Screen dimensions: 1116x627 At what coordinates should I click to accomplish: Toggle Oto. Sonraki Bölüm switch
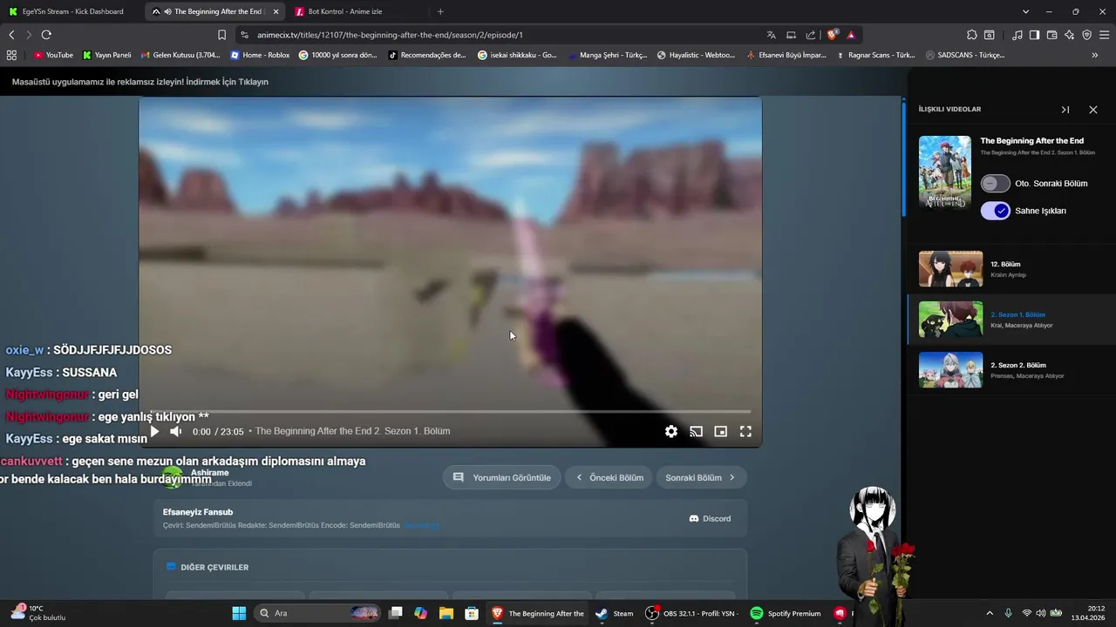pyautogui.click(x=995, y=184)
